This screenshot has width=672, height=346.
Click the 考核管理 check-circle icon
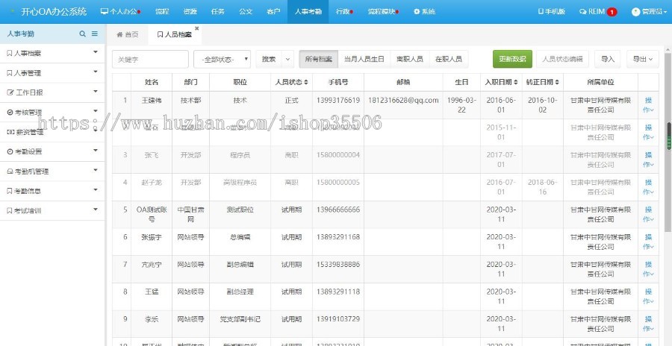[x=10, y=112]
